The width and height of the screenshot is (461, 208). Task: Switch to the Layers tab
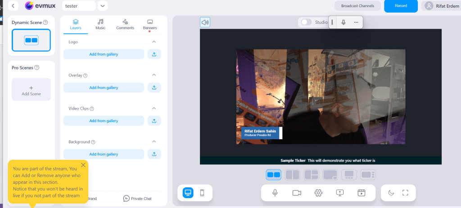[x=76, y=25]
